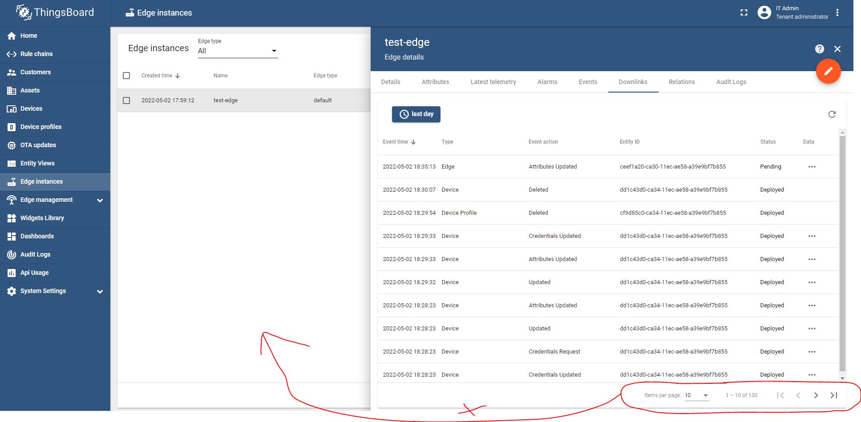This screenshot has width=861, height=422.
Task: Change items per page value
Action: click(697, 395)
